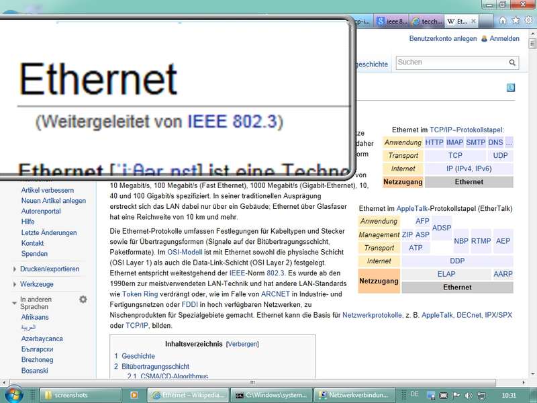This screenshot has height=403, width=537.
Task: Click HTTP in protocol table
Action: tap(434, 142)
